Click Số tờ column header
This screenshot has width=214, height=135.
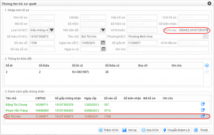[9, 66]
